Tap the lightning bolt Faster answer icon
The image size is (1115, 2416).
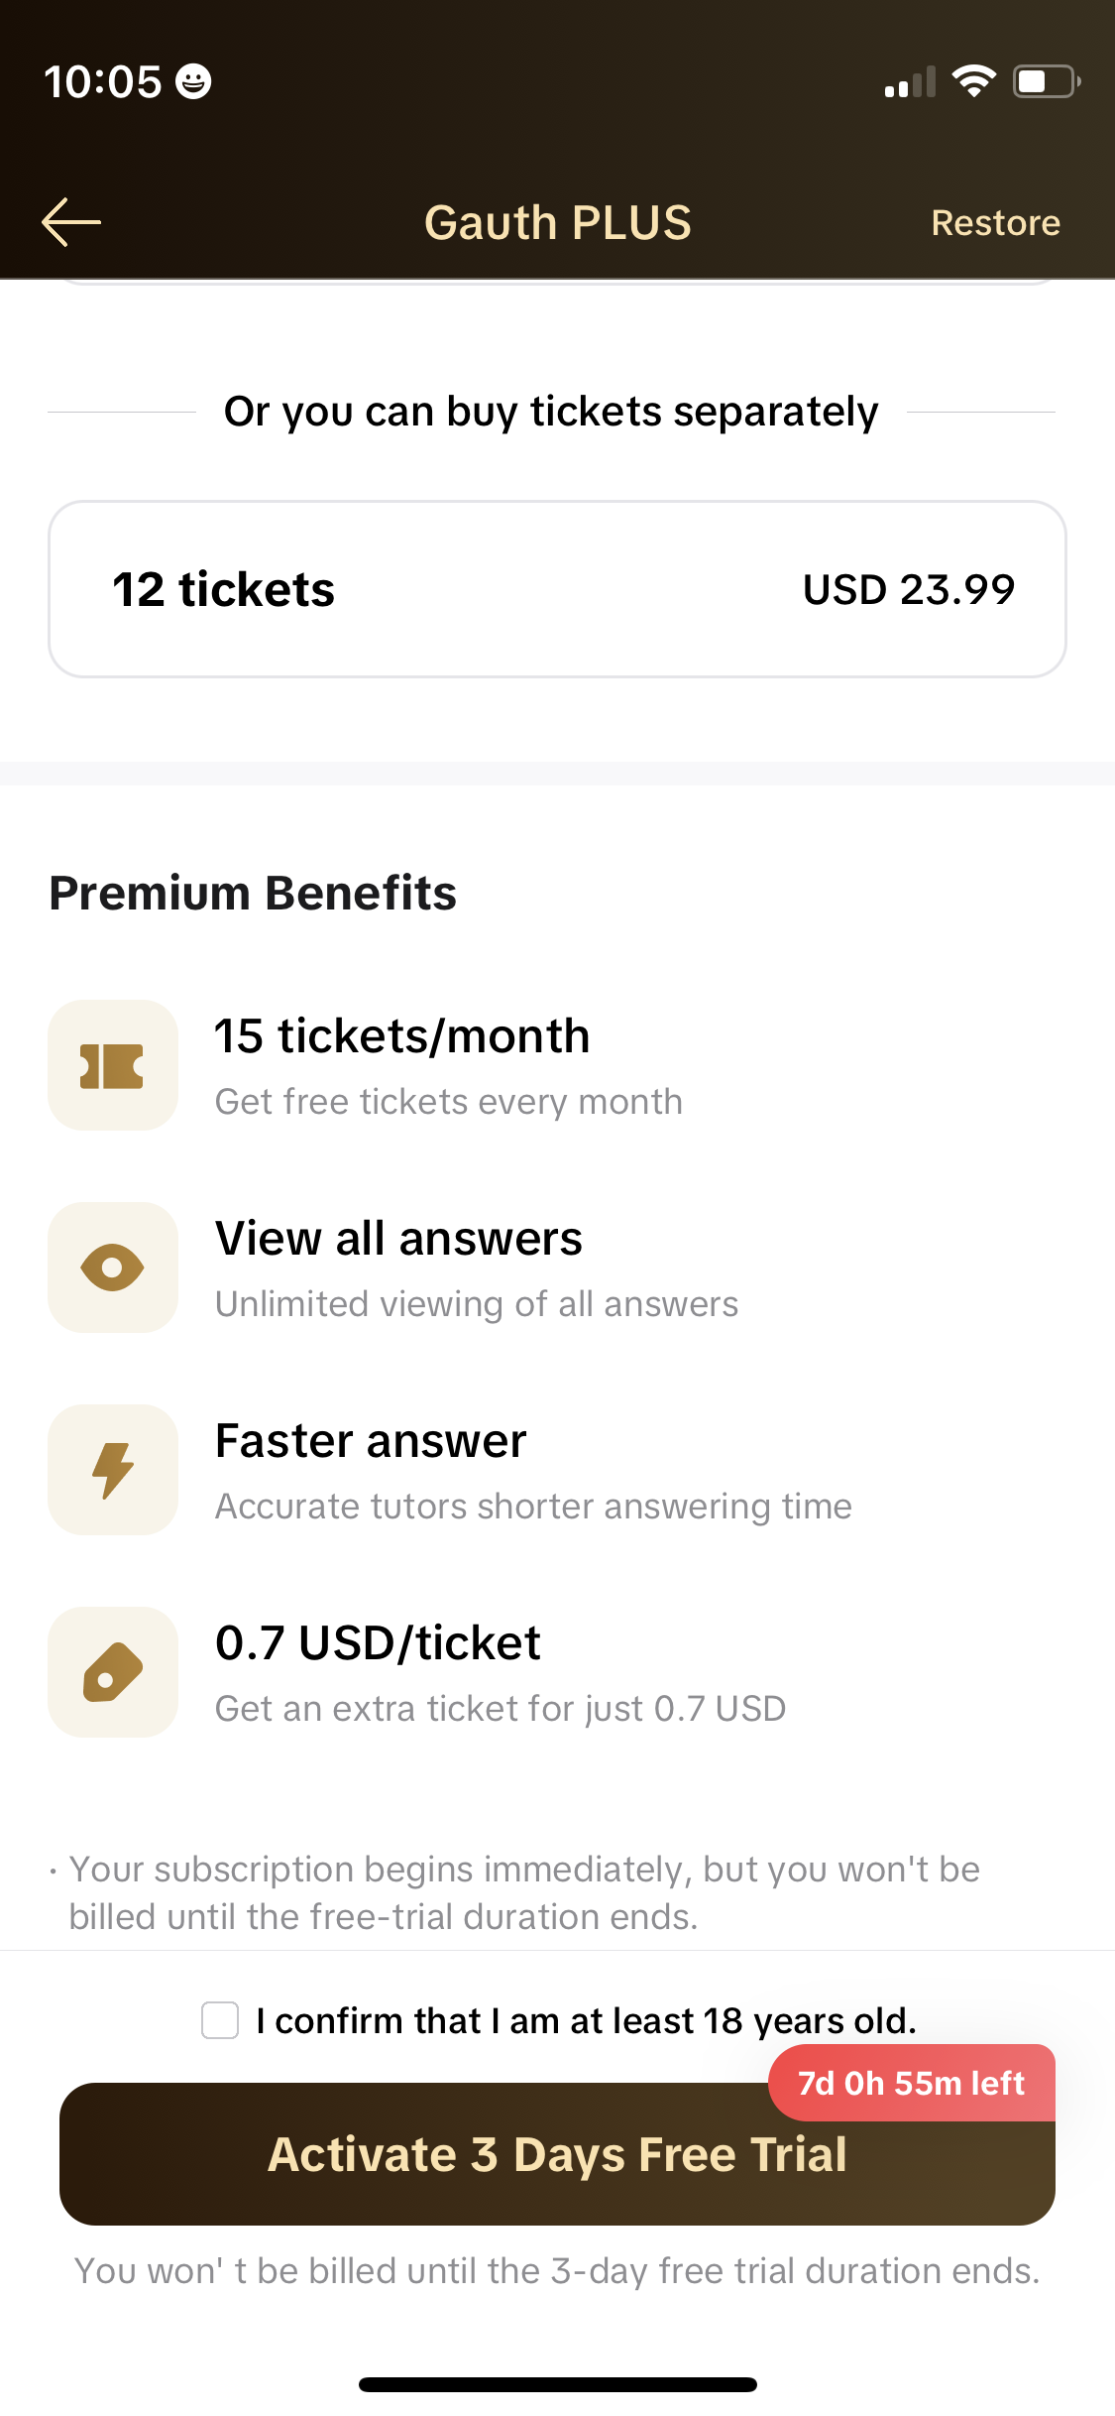point(113,1470)
